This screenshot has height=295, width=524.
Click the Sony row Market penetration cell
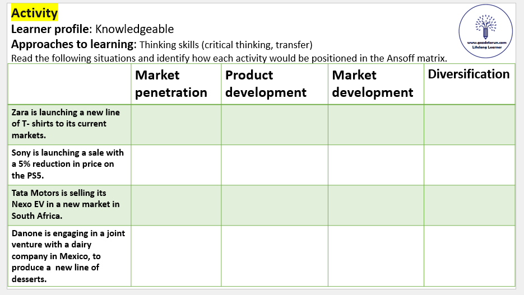(x=176, y=165)
